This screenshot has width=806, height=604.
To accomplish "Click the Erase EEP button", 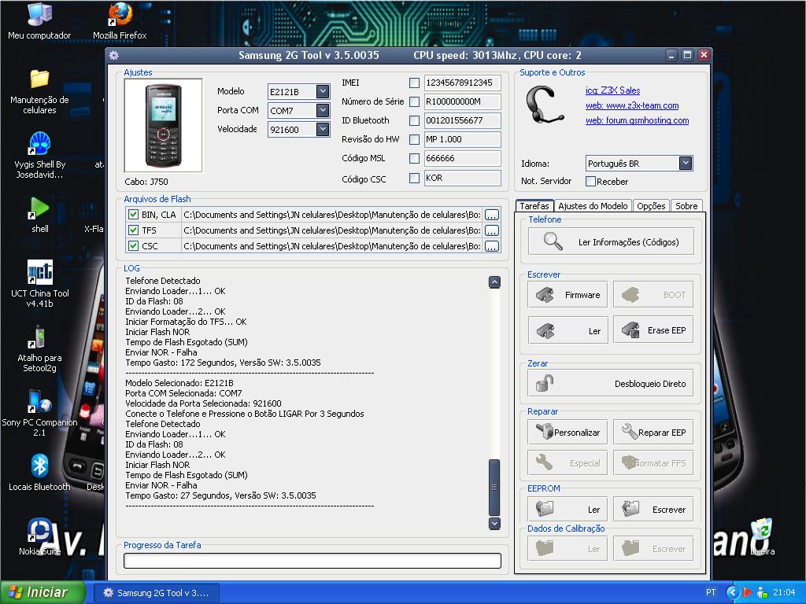I will coord(653,330).
